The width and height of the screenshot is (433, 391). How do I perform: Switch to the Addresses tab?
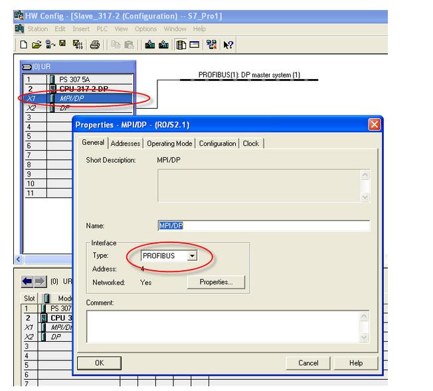[x=126, y=143]
